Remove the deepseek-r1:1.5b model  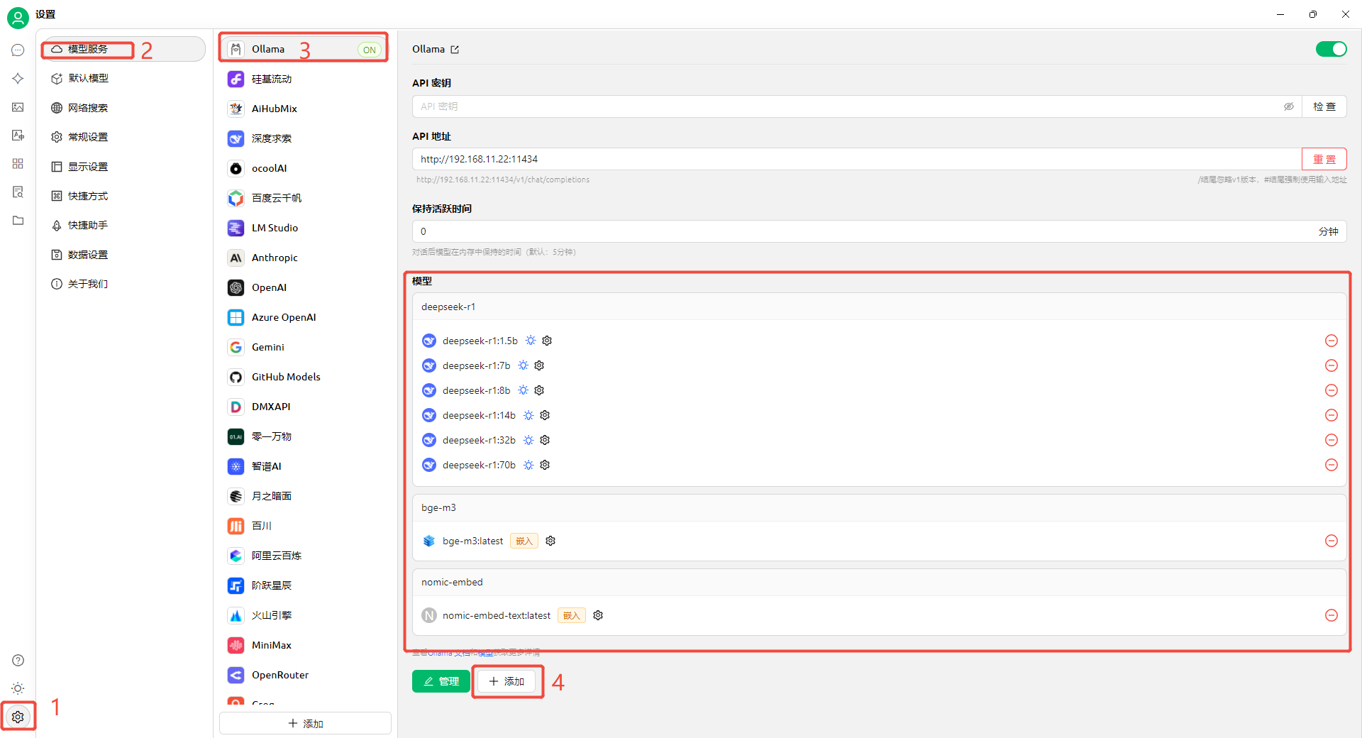[x=1331, y=341]
